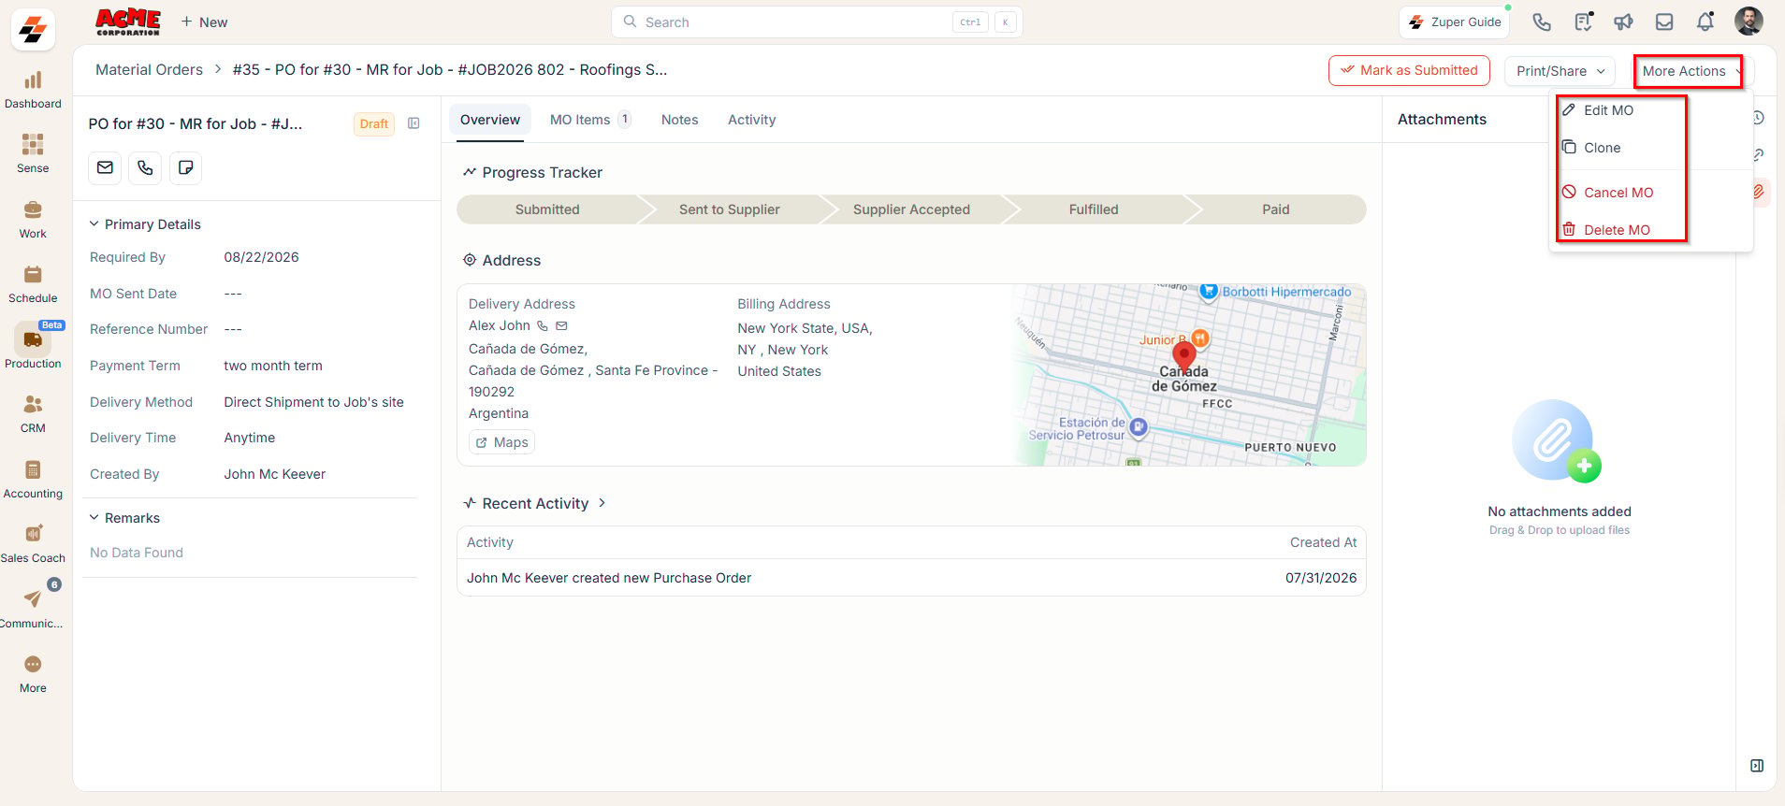Image resolution: width=1785 pixels, height=806 pixels.
Task: Click the Sent to Supplier progress step
Action: pos(730,209)
